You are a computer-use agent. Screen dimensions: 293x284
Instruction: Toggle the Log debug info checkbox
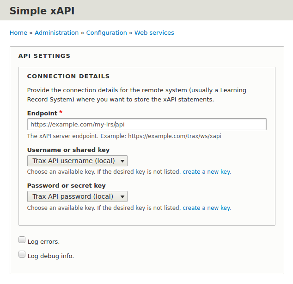tap(22, 254)
